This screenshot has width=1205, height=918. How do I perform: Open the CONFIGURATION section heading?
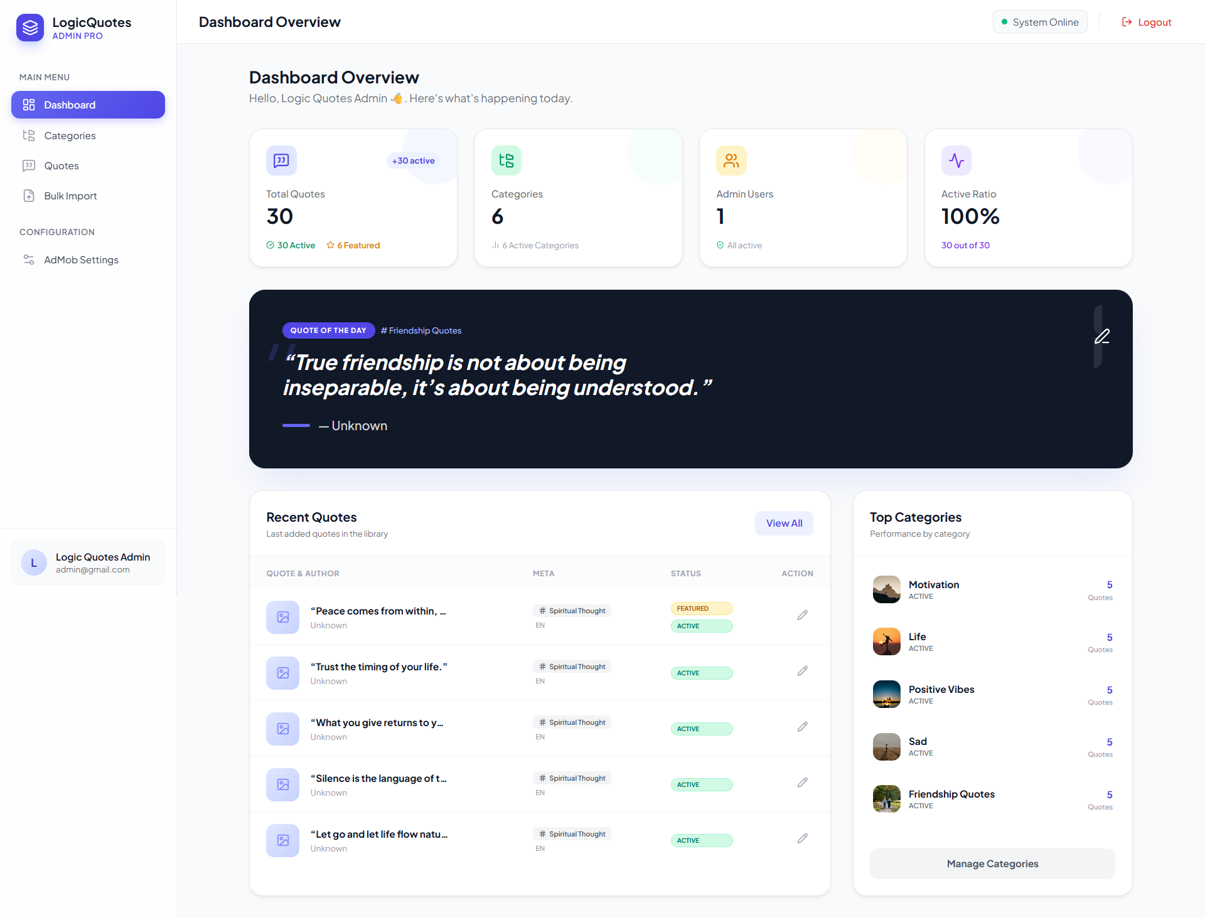tap(56, 232)
